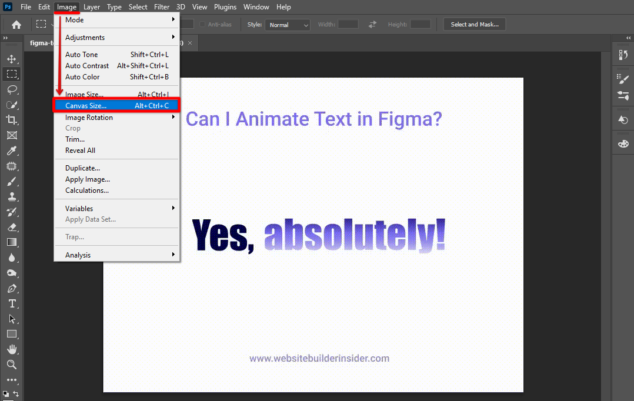
Task: Select the Move tool
Action: pyautogui.click(x=12, y=59)
